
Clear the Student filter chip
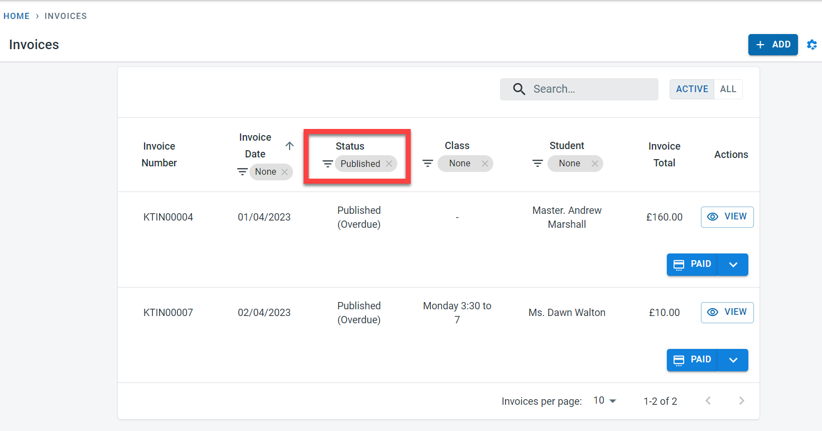pyautogui.click(x=595, y=164)
